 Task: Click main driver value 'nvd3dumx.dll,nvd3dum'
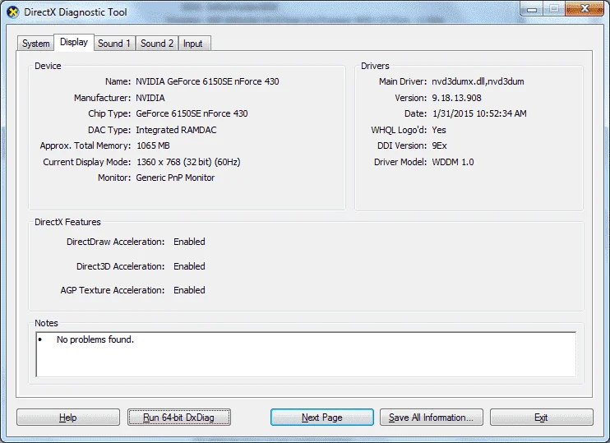pos(478,81)
